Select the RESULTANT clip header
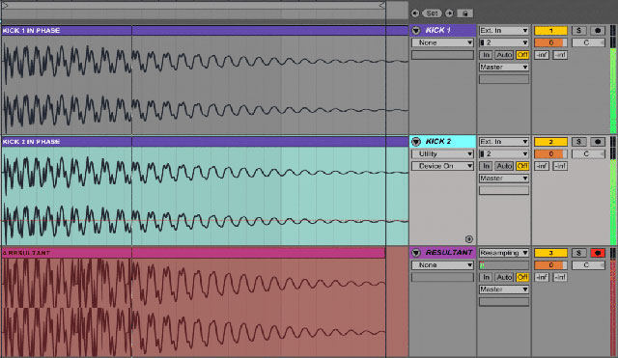 pyautogui.click(x=193, y=253)
